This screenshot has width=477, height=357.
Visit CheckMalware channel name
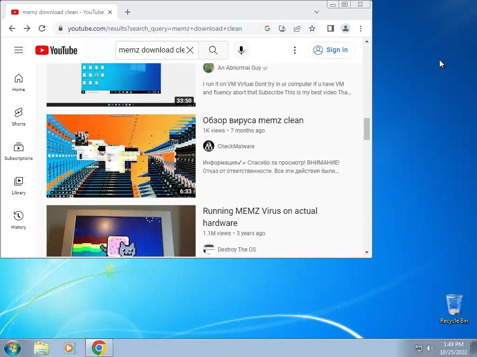click(236, 146)
